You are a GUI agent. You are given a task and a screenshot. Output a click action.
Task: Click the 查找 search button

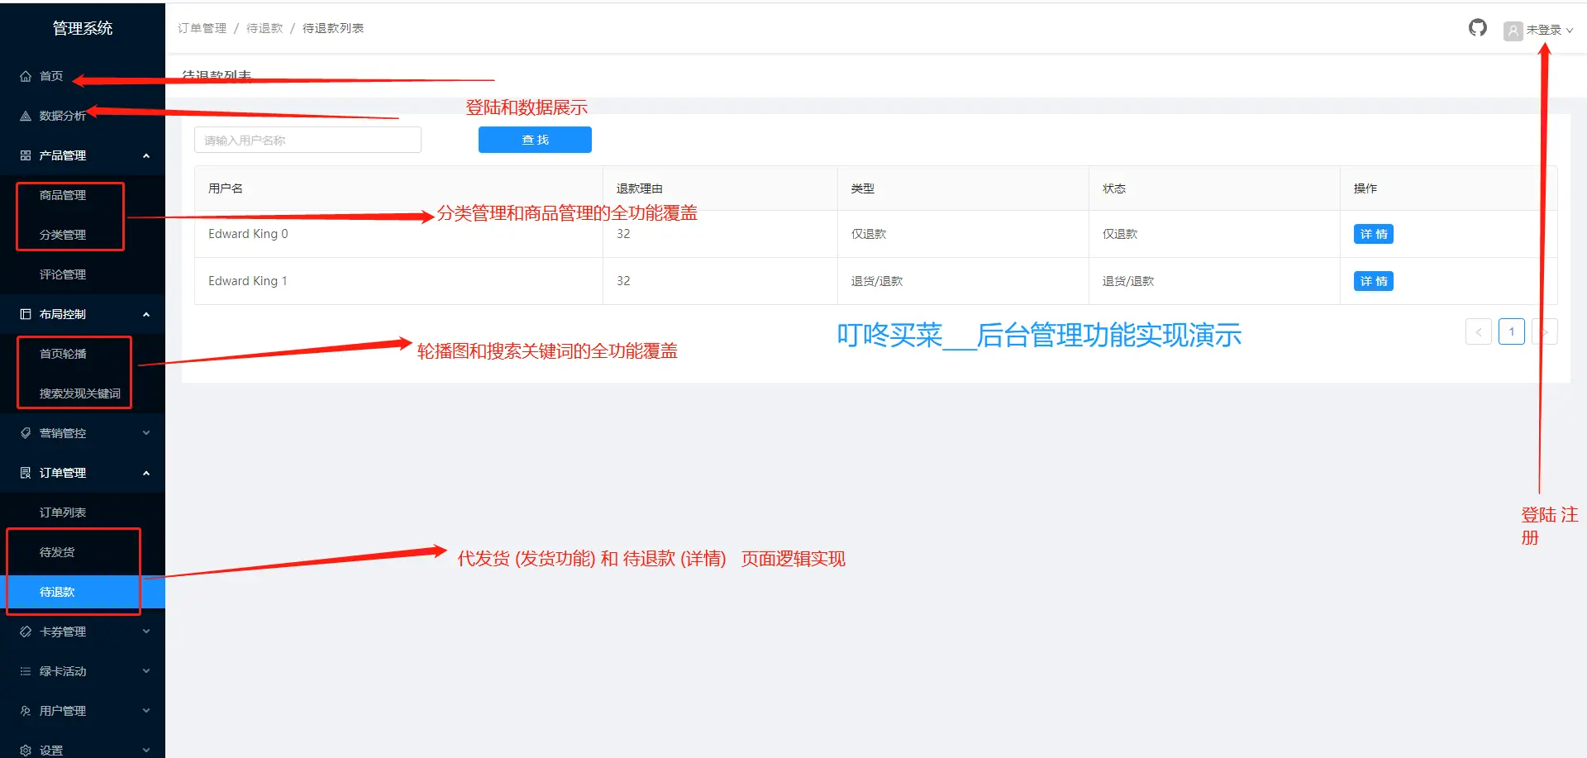(535, 140)
